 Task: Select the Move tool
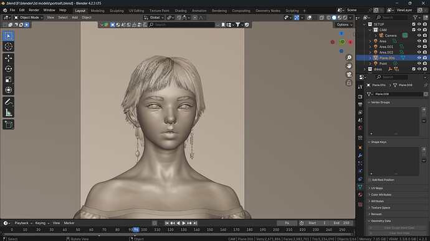coord(9,58)
